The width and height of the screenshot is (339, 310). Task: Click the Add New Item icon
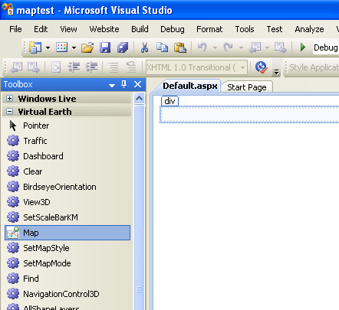coord(61,47)
